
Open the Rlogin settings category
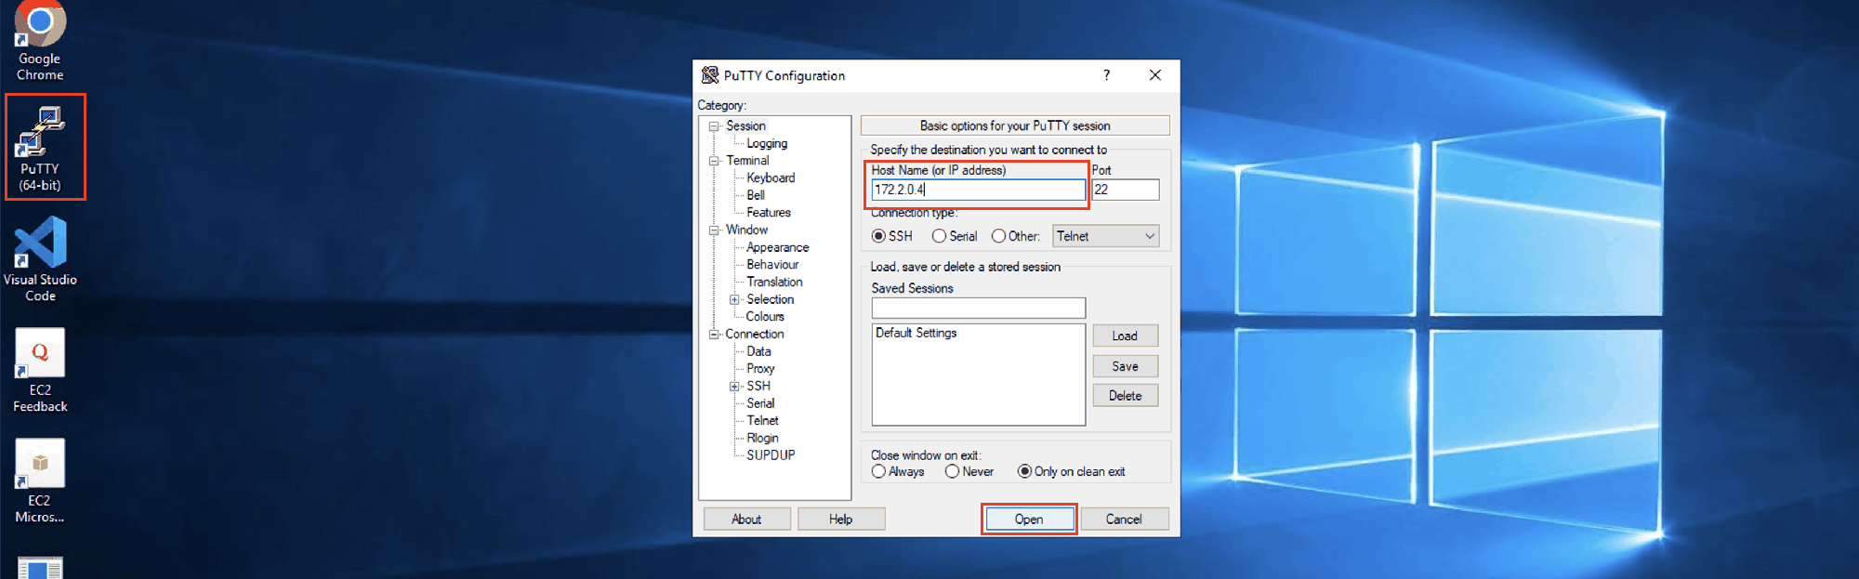pos(762,438)
